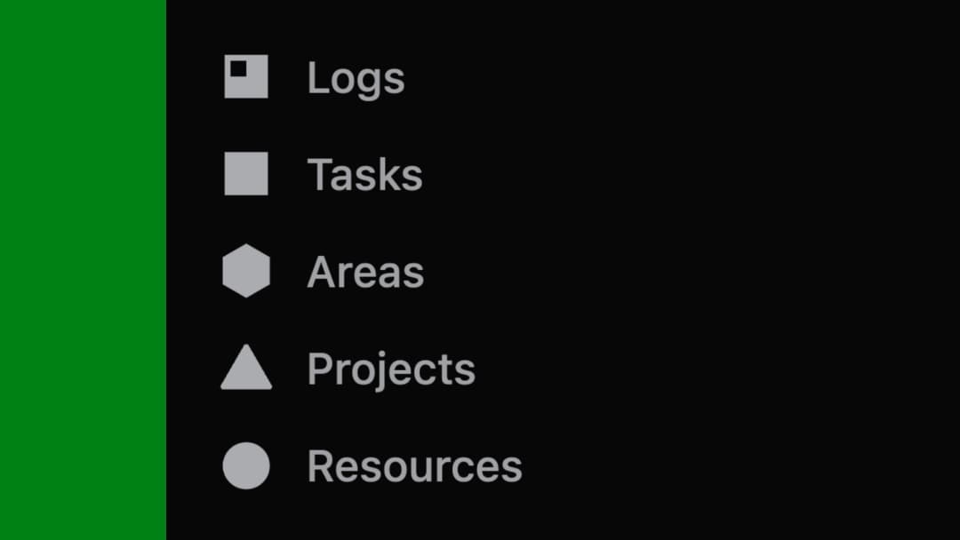Click the green sidebar strip
960x540 pixels.
pyautogui.click(x=83, y=270)
